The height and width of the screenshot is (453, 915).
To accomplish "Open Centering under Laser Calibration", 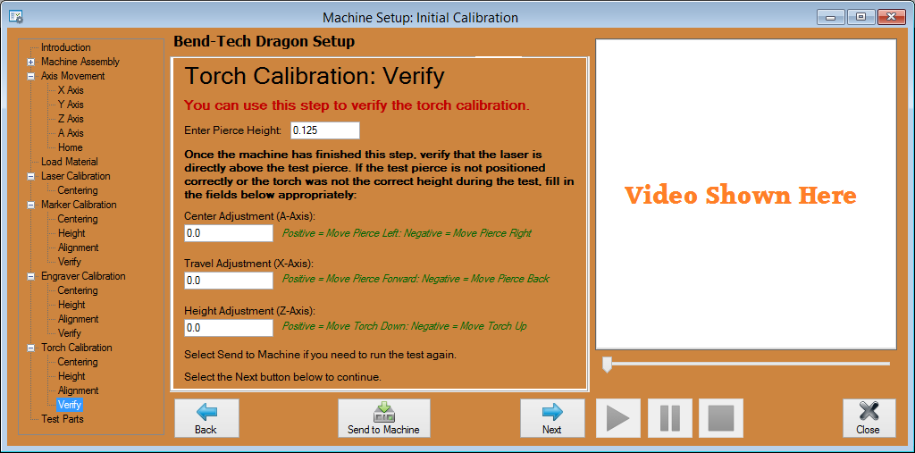I will pyautogui.click(x=78, y=190).
